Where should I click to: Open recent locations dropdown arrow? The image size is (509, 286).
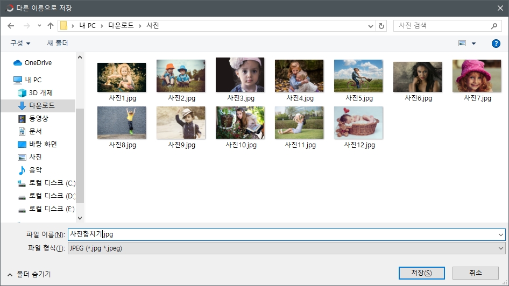point(39,26)
